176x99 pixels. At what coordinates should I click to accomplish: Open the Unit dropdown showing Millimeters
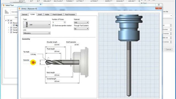(37, 33)
